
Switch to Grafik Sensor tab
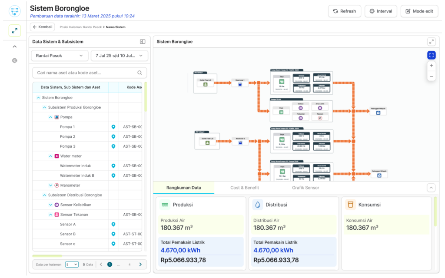click(x=306, y=188)
